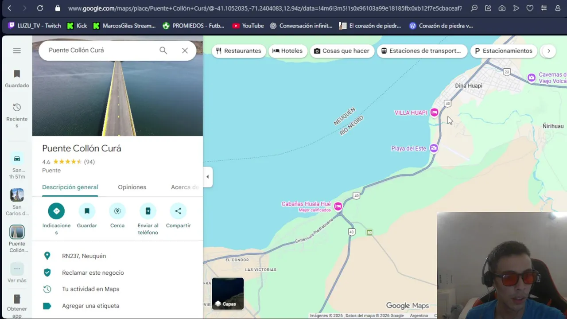Click the LAS VICTORIAS map label

(x=260, y=270)
